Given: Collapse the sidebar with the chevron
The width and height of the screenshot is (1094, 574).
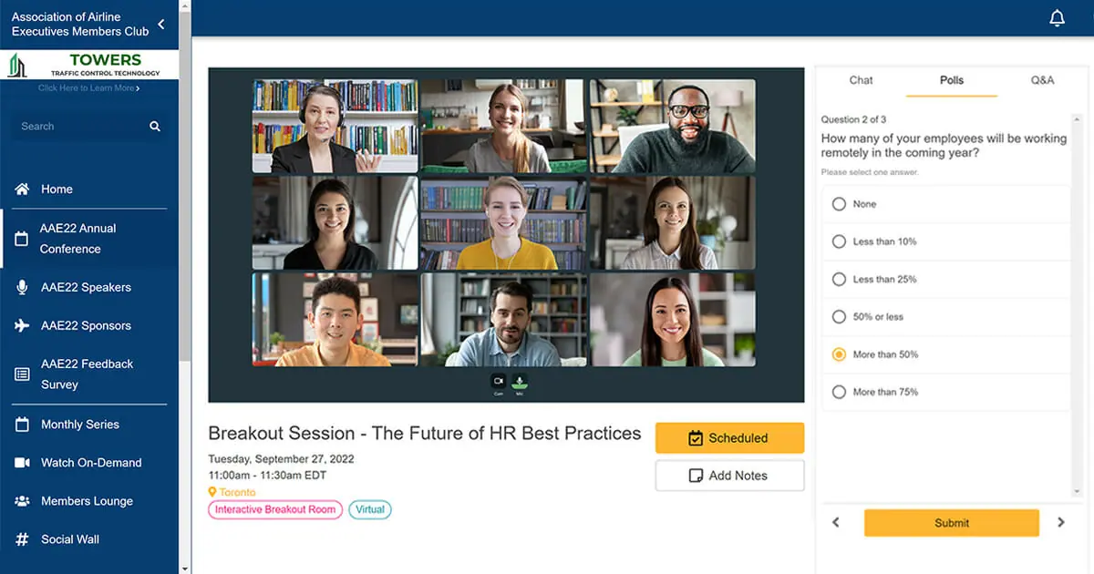Looking at the screenshot, I should click(161, 25).
